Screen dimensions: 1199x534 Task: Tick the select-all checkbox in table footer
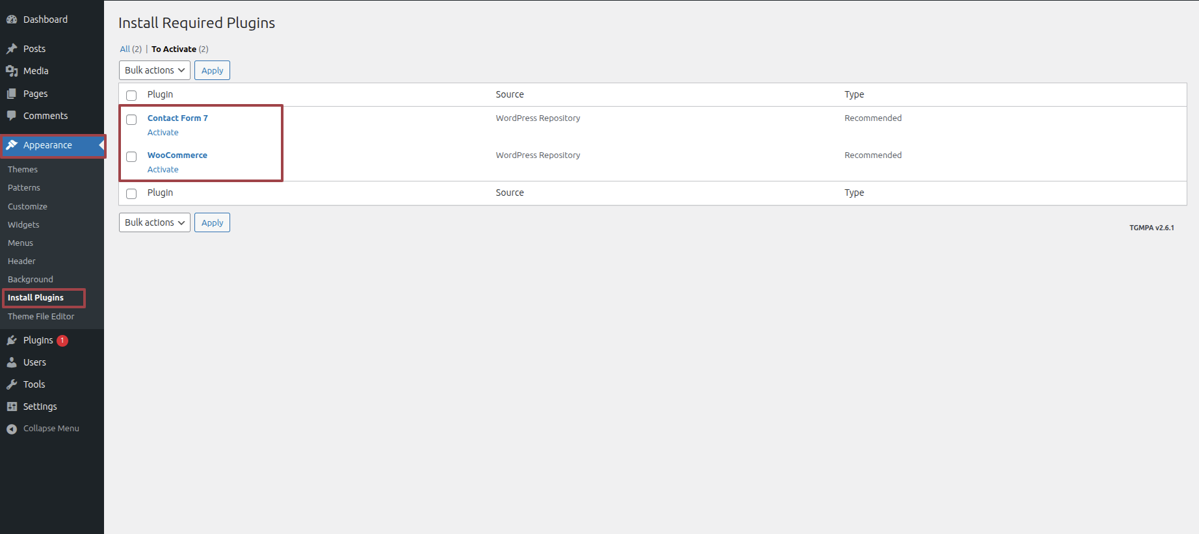click(x=131, y=194)
